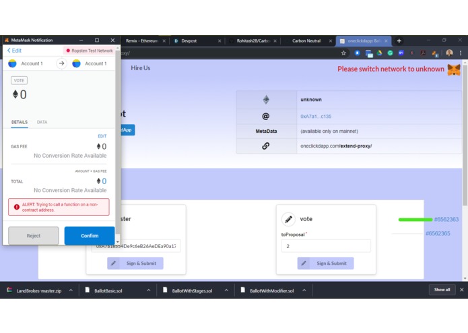
Task: Click the Hire Us link
Action: tap(141, 68)
